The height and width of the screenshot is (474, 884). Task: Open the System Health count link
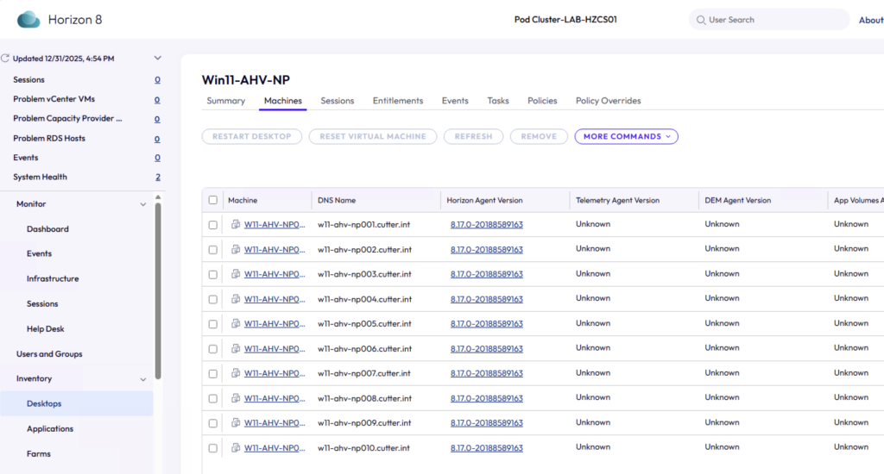(x=157, y=178)
